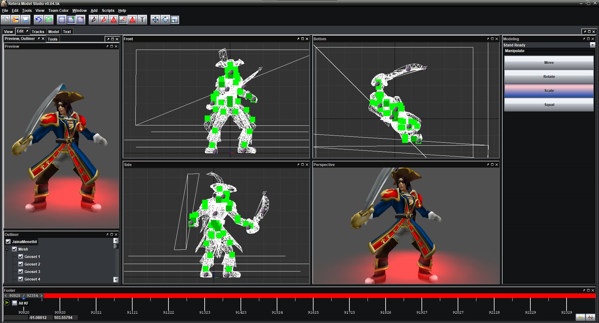Viewport: 599px width, 323px height.
Task: Click the Move button in Manipulate
Action: point(549,63)
